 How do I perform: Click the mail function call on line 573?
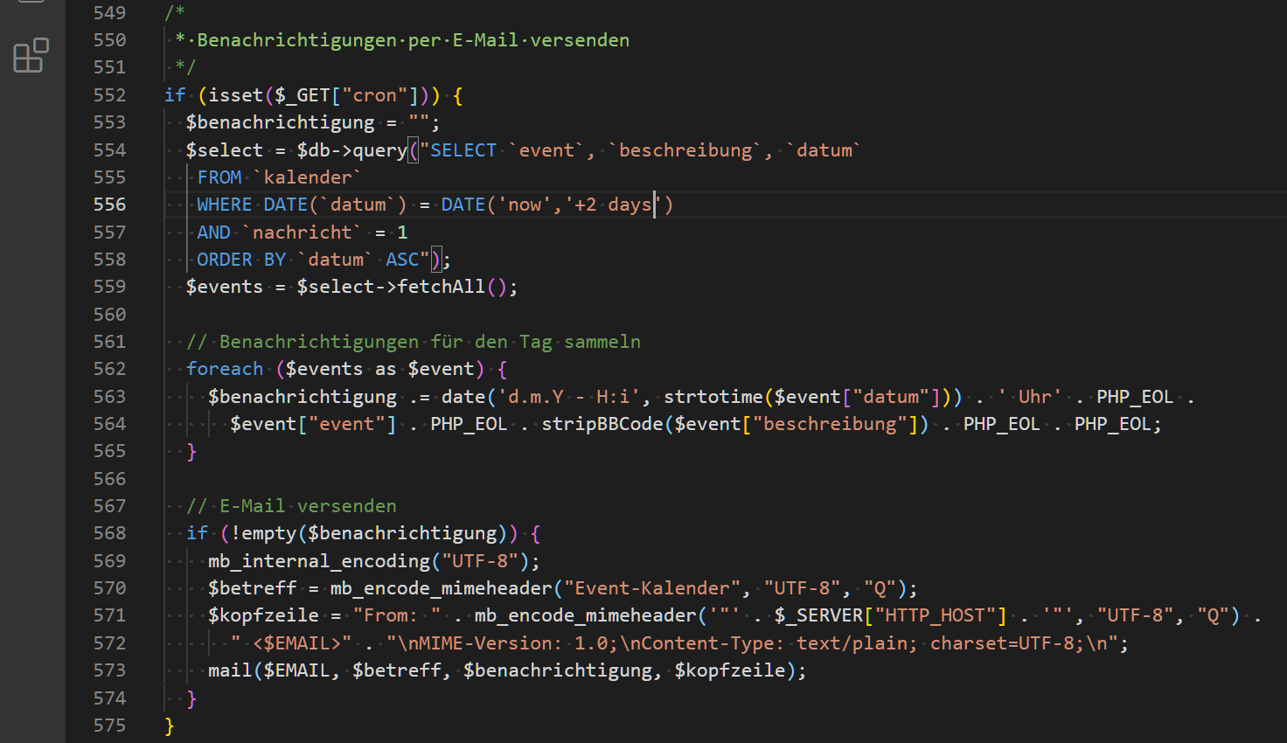[x=230, y=670]
